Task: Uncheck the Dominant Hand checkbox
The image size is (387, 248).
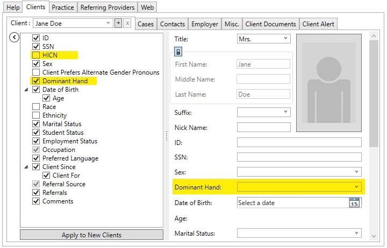Action: 36,81
